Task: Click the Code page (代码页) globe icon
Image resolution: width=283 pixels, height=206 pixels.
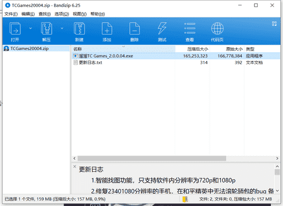Action: [217, 29]
